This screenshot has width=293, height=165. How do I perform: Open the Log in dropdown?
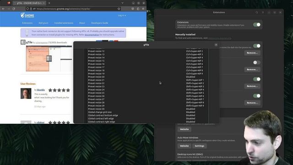pyautogui.click(x=122, y=16)
